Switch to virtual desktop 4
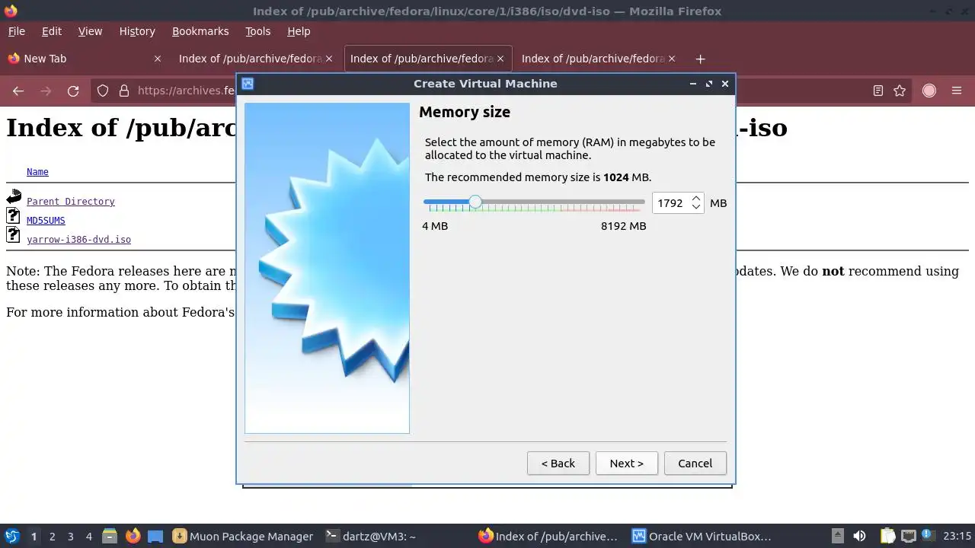 (88, 537)
